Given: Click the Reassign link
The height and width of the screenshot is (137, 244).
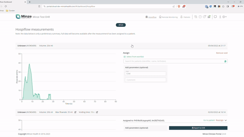Looking at the screenshot, I should 220,120.
